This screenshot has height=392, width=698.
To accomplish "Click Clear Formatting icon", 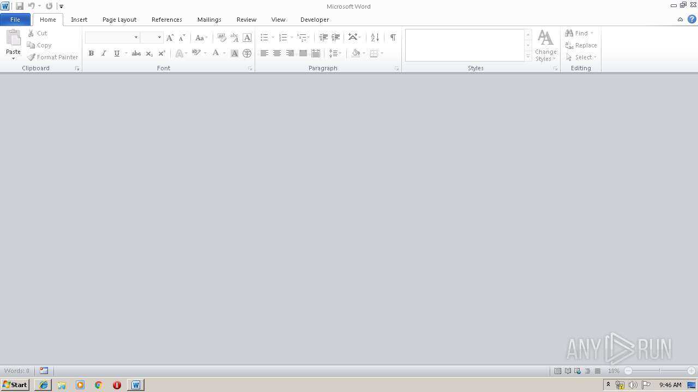I will pos(221,38).
